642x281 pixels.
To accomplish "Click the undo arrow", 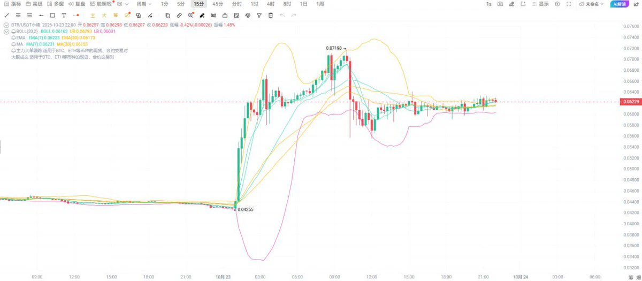I will pos(282,16).
